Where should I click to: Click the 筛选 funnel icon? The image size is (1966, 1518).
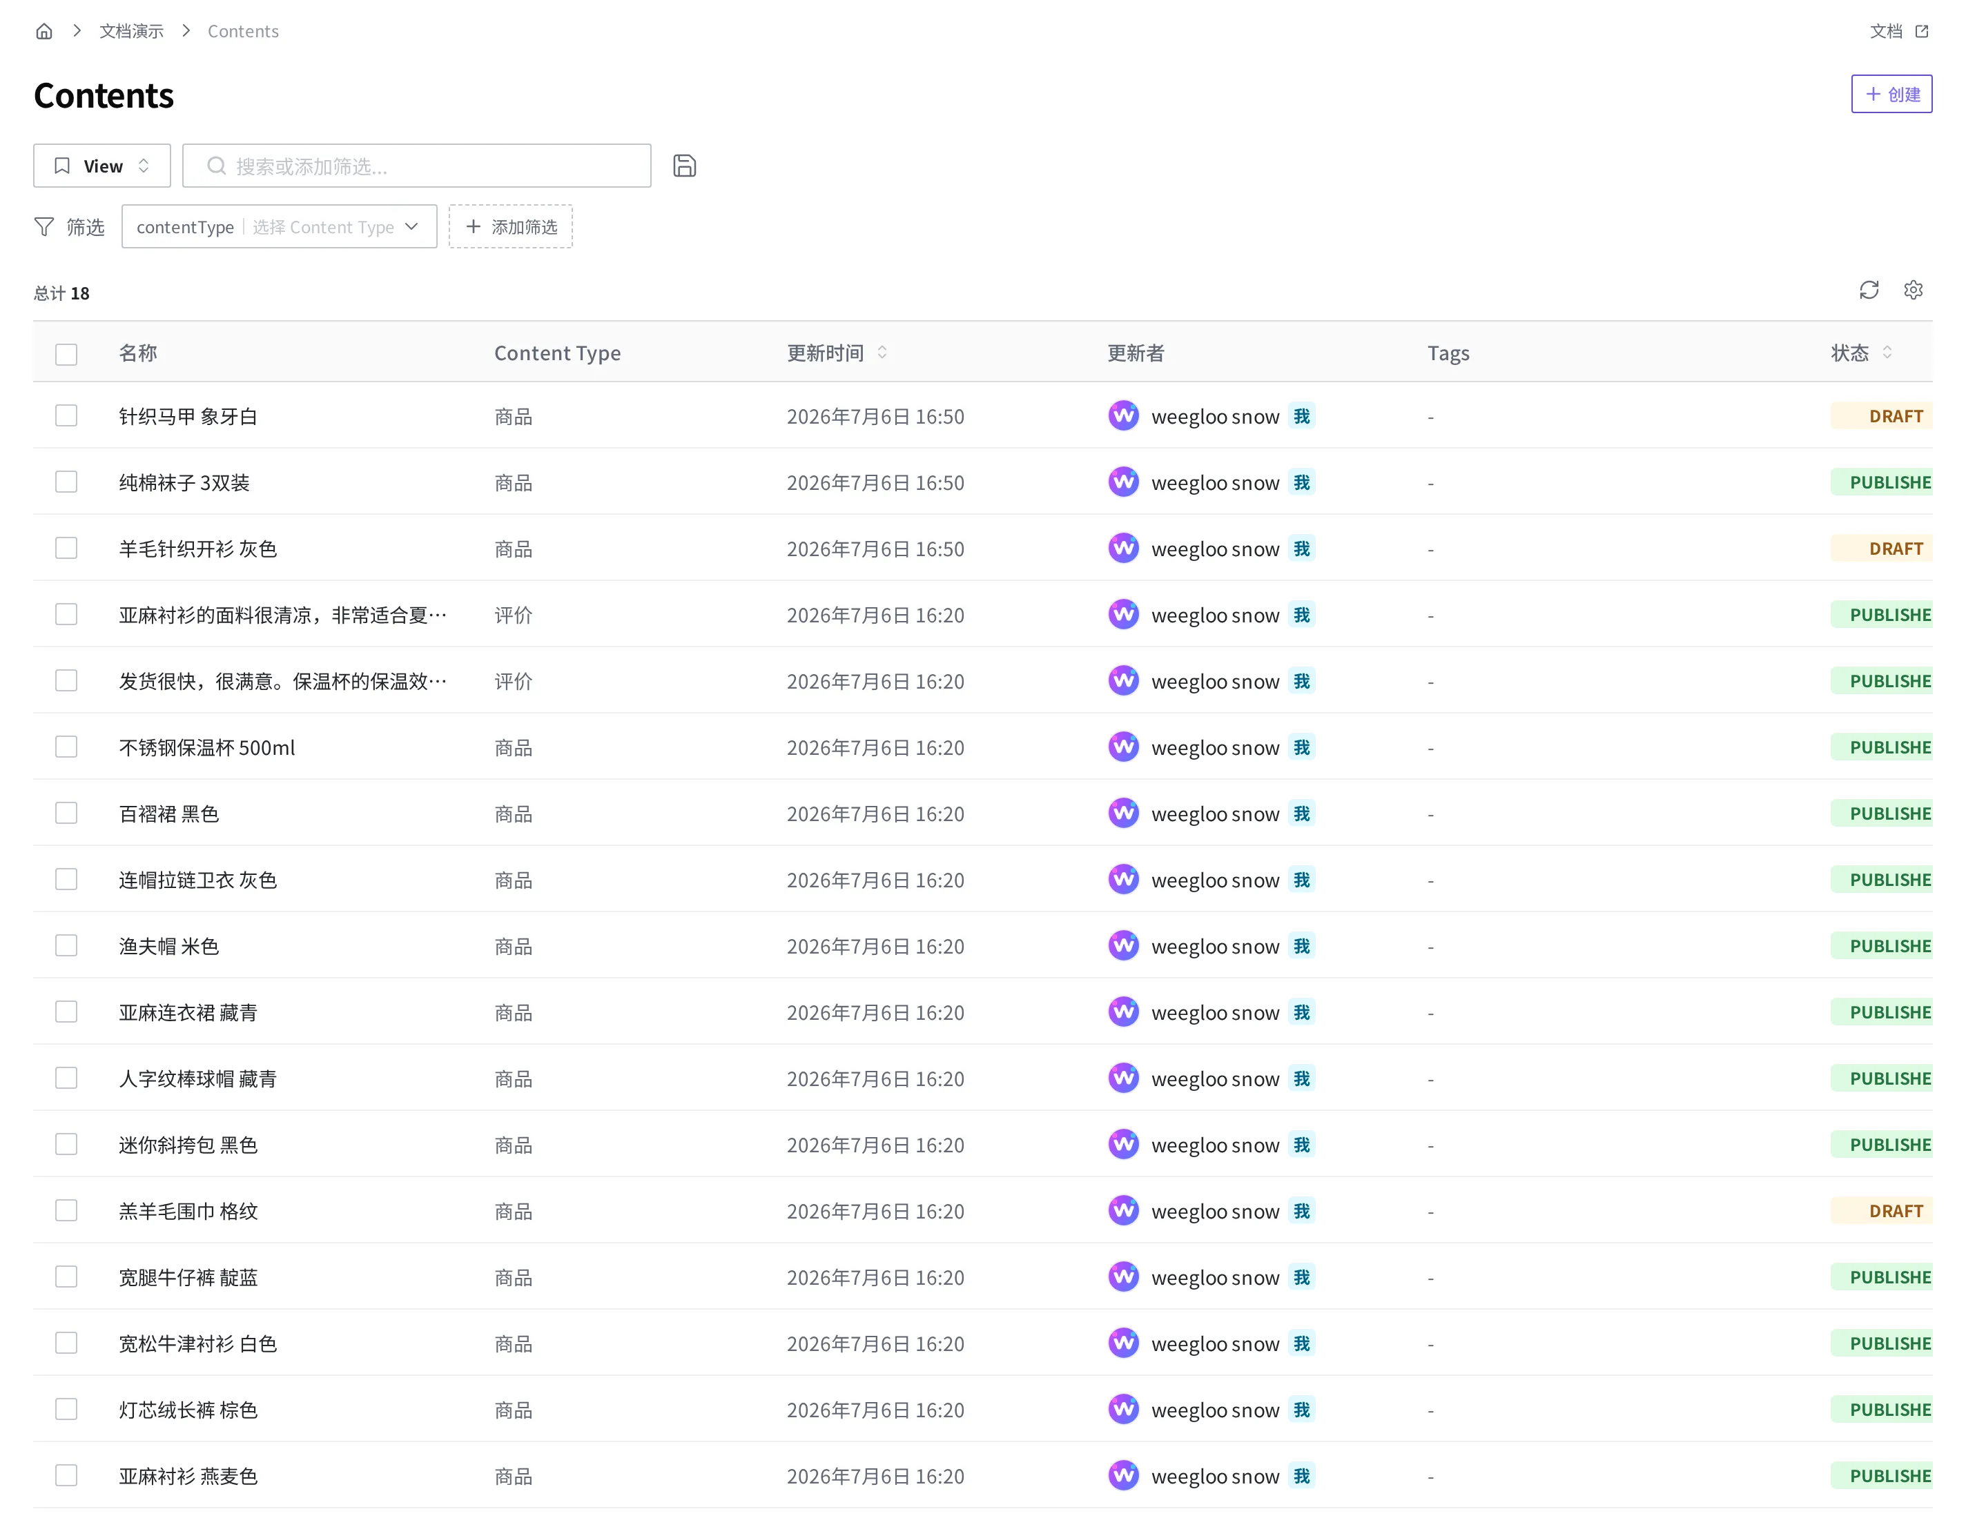44,227
